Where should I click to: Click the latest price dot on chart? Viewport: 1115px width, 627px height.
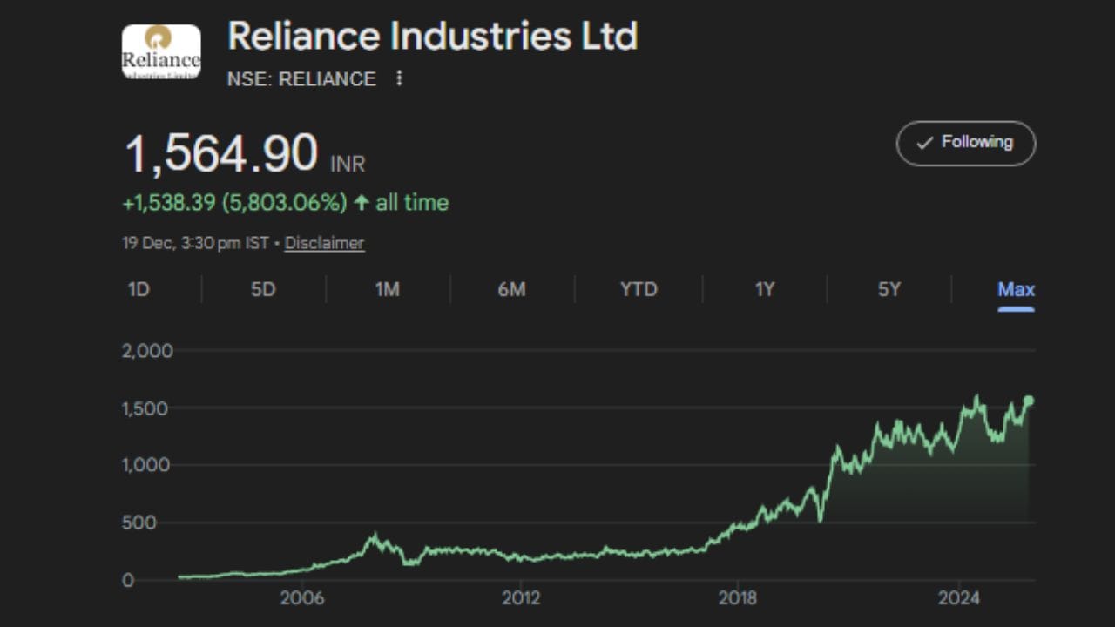pyautogui.click(x=1029, y=401)
